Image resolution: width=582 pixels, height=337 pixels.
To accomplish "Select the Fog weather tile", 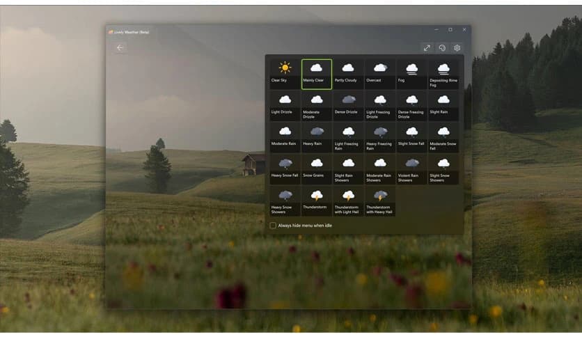I will coord(411,75).
